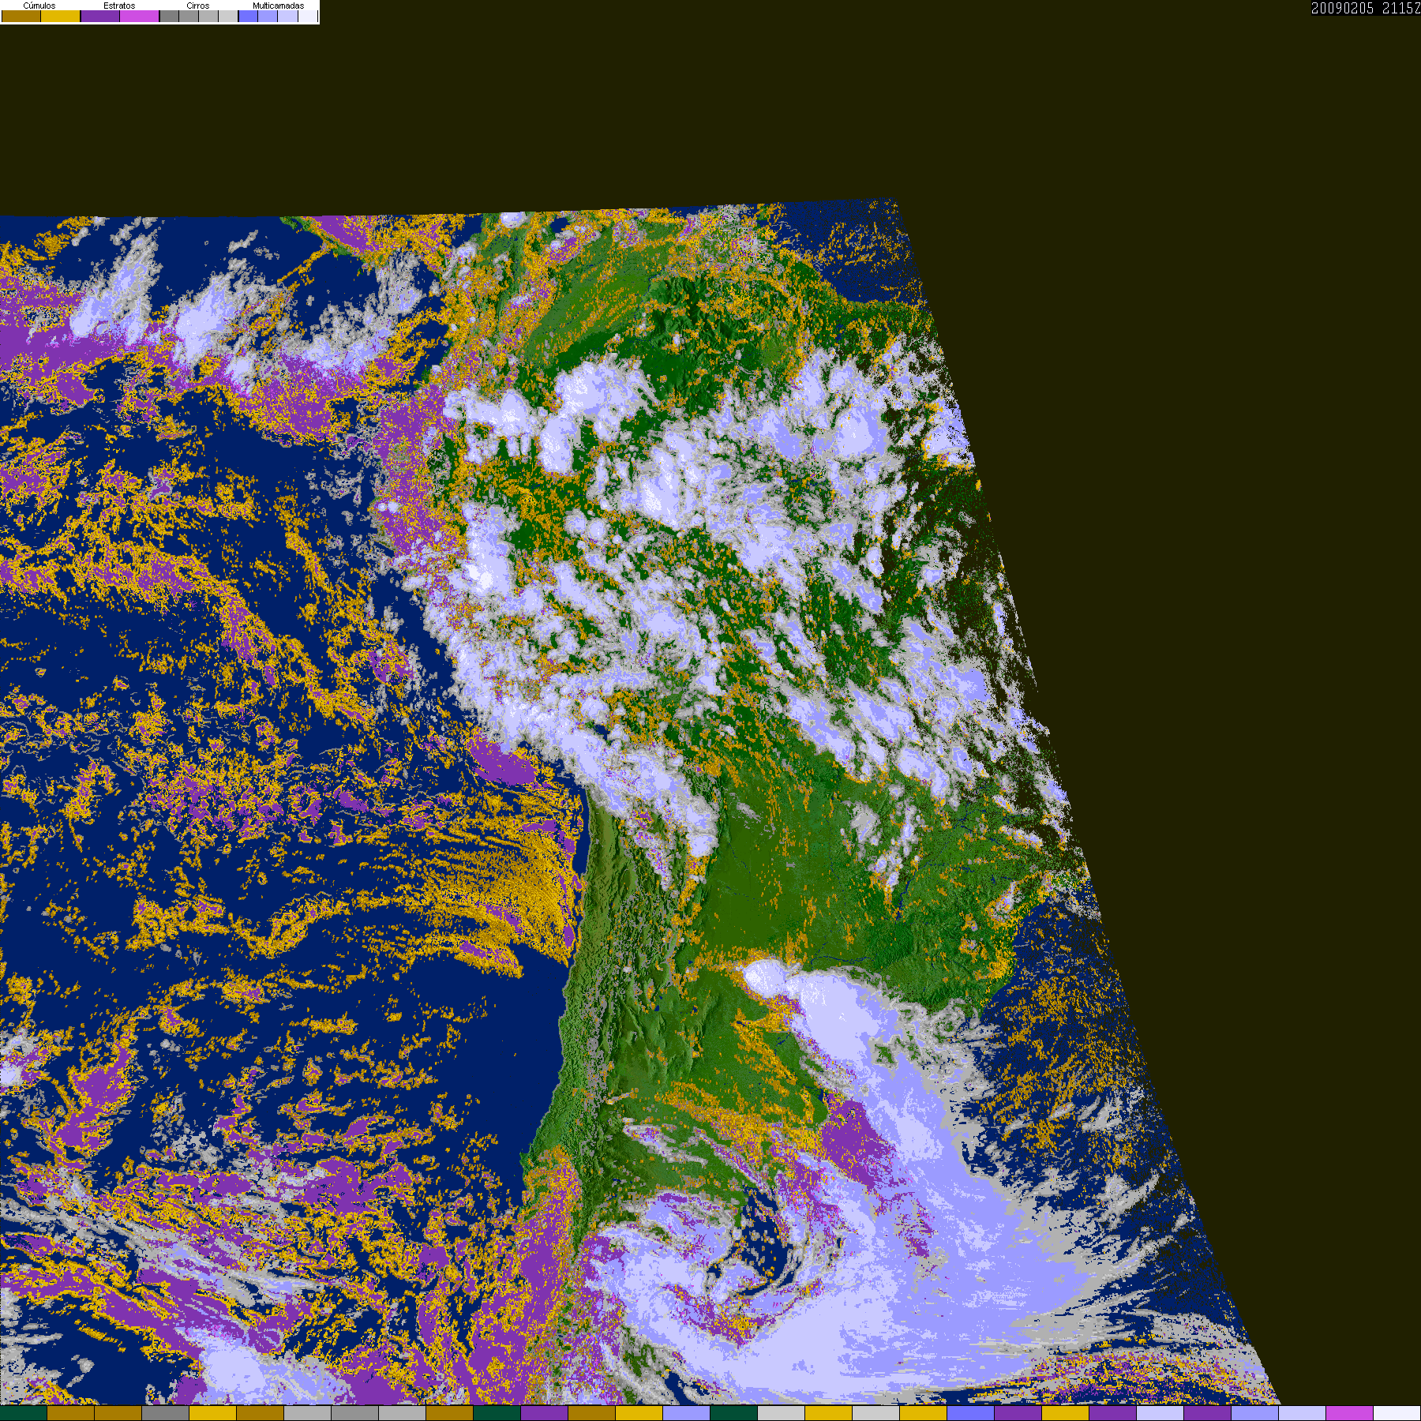Click the dark brown Cúmulos legend swatch
The width and height of the screenshot is (1421, 1421).
click(21, 16)
